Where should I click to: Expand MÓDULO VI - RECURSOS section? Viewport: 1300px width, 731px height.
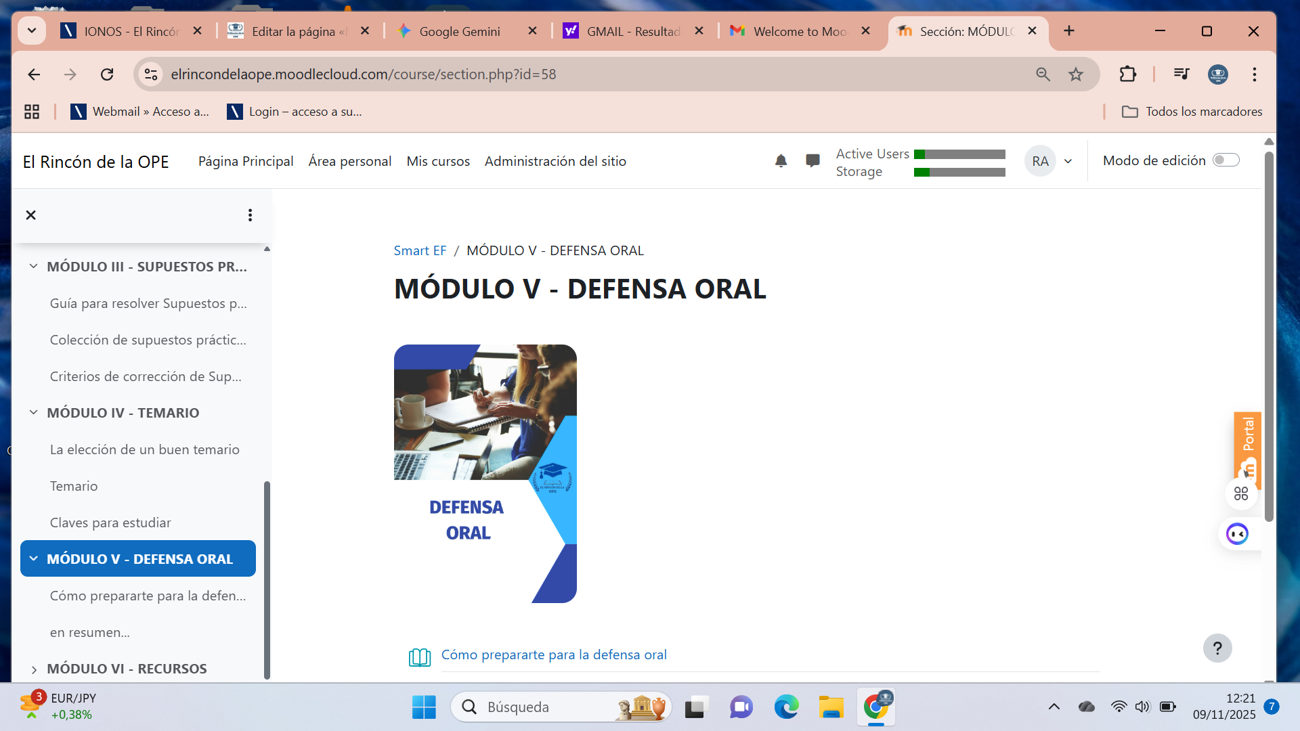[33, 669]
